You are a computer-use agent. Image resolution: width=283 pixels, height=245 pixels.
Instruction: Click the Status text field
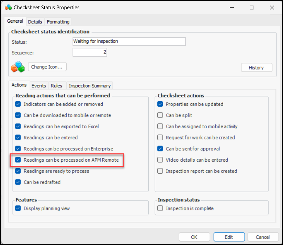[129, 42]
